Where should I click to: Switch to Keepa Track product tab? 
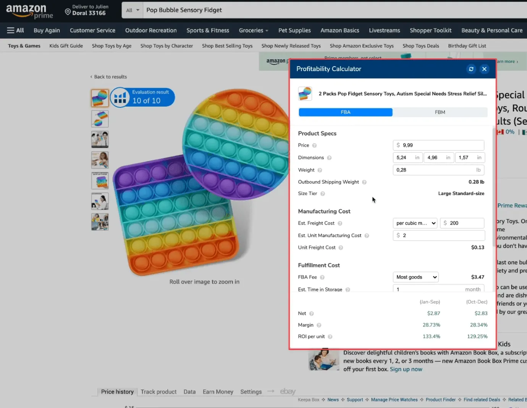click(158, 392)
